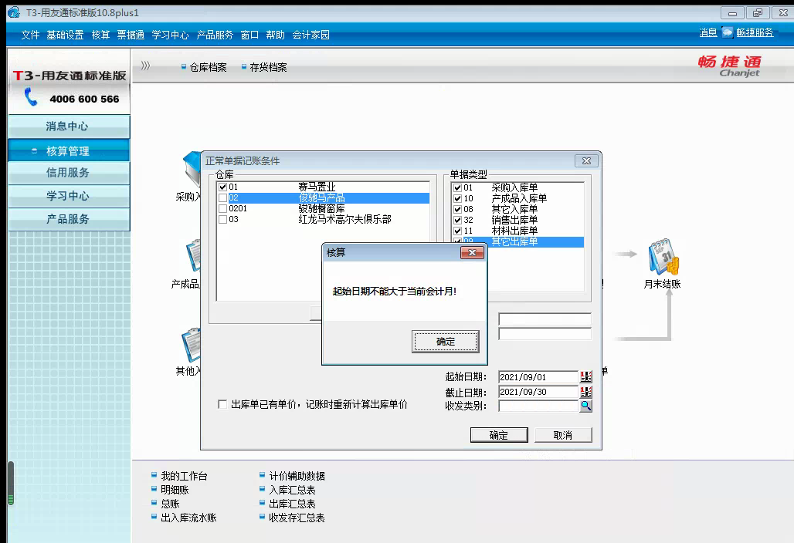Screen dimensions: 794x543
Task: Toggle checkbox for warehouse 03 红龙马术高尔夫俱乐部
Action: (222, 219)
